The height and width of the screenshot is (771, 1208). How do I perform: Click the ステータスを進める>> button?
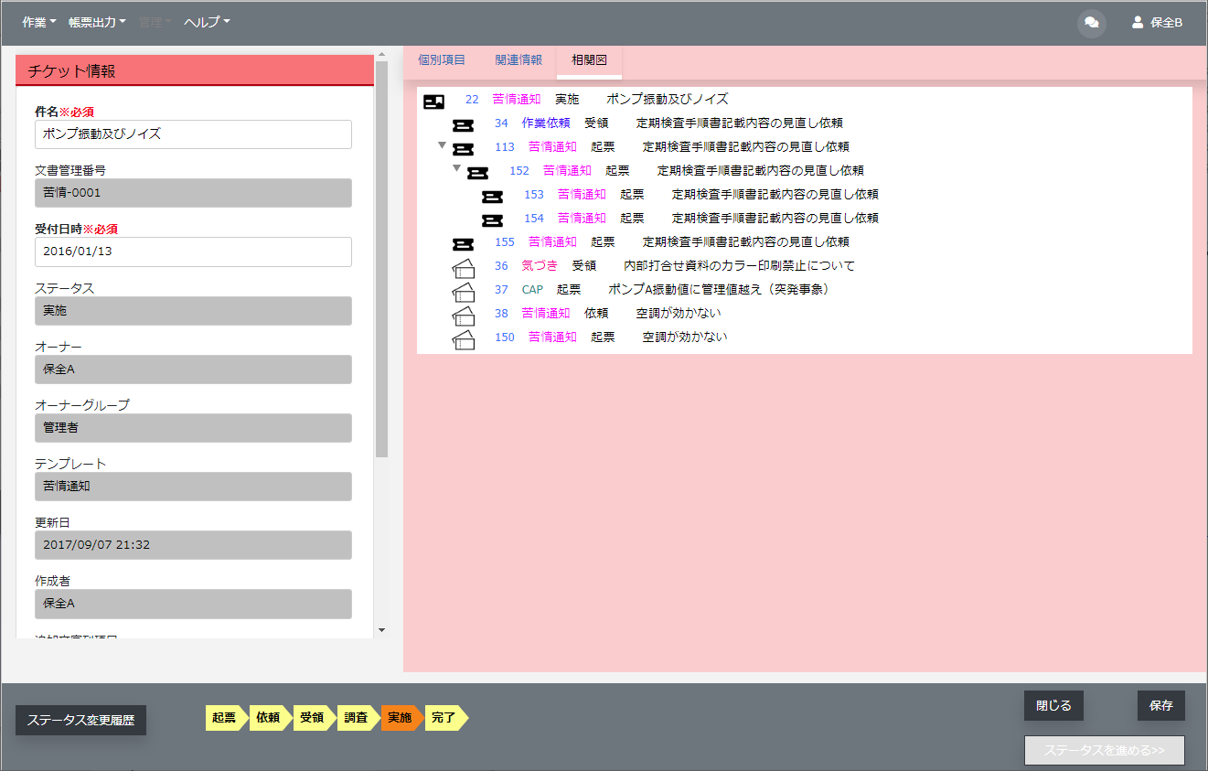point(1105,750)
